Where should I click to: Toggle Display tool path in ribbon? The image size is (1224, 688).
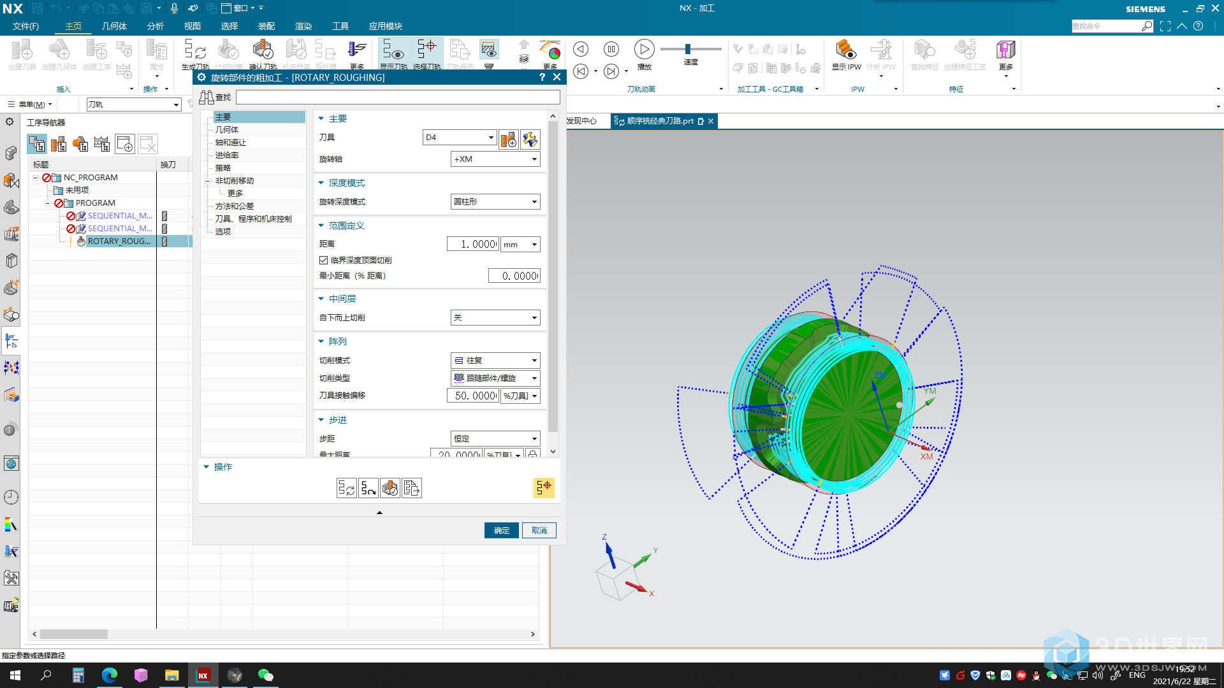click(393, 54)
